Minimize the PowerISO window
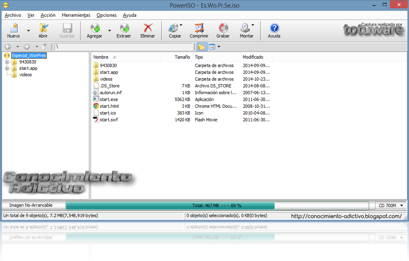409x261 pixels. pyautogui.click(x=374, y=5)
